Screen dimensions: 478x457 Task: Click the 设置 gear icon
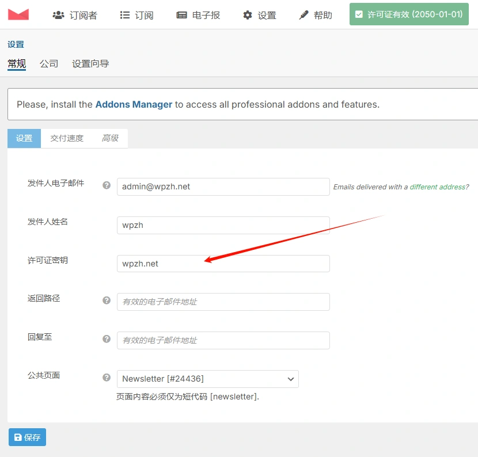pos(249,15)
